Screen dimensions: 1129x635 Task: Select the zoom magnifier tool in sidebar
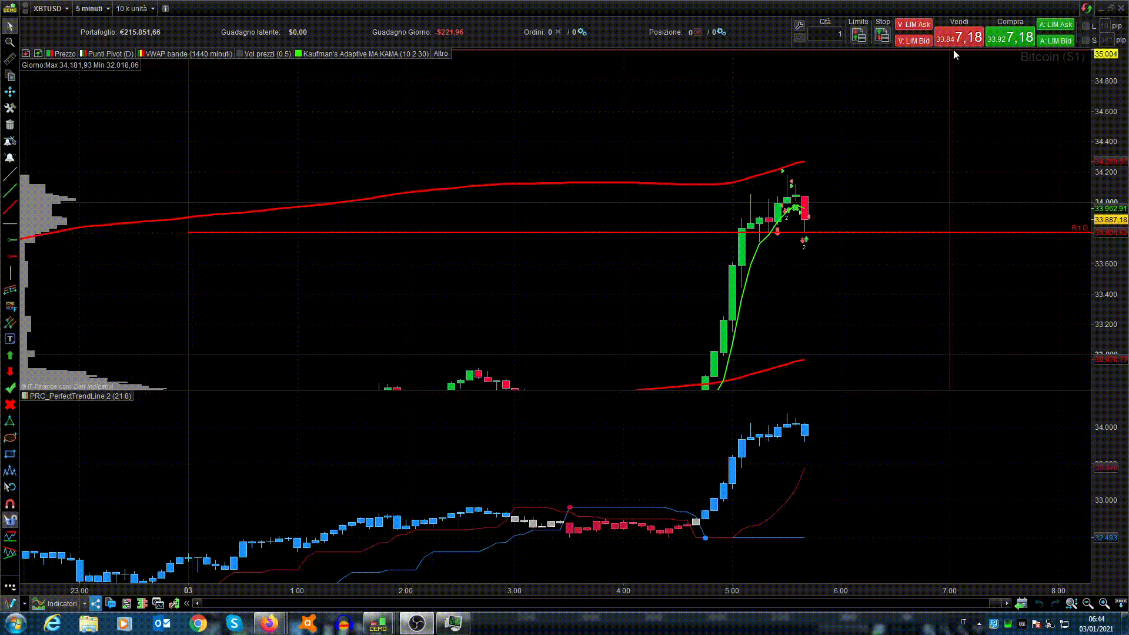click(x=9, y=42)
